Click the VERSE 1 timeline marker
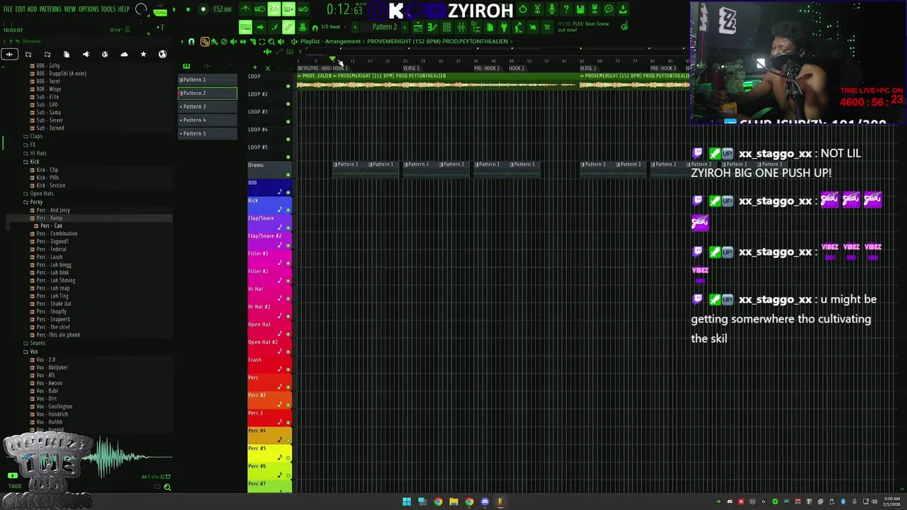907x510 pixels. (411, 68)
